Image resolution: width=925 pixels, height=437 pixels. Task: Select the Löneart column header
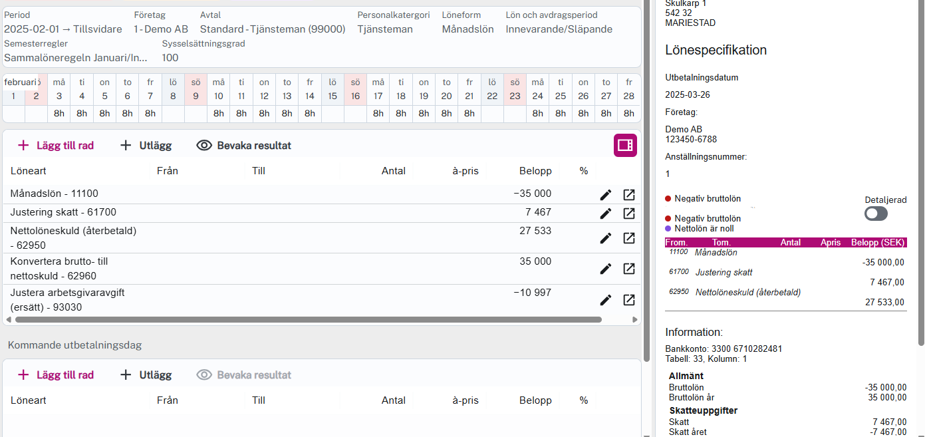(29, 171)
